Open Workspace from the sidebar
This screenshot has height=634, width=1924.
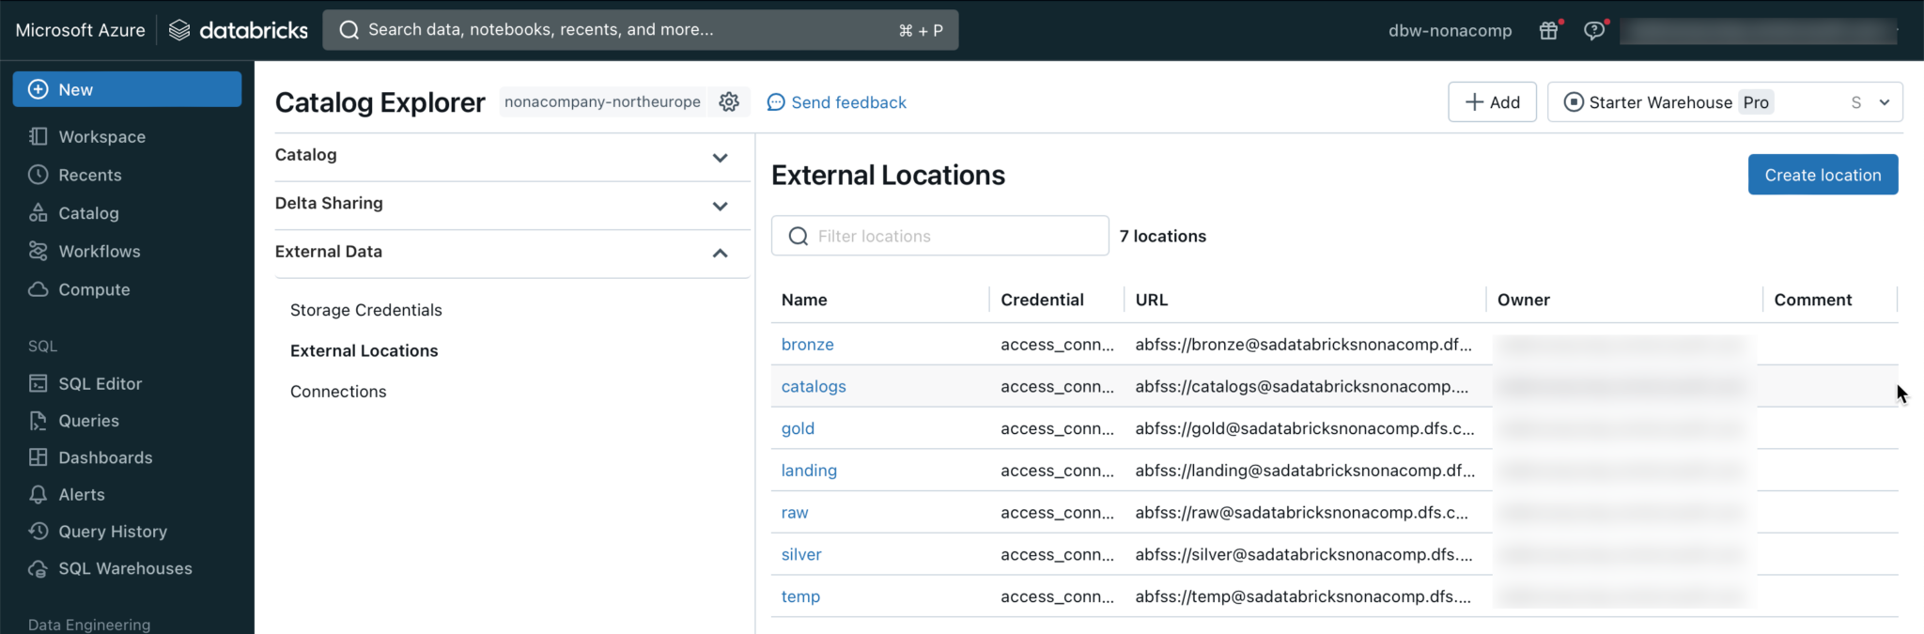(x=101, y=137)
